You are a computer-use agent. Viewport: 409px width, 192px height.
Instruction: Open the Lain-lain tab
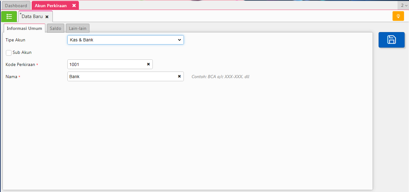[x=78, y=28]
